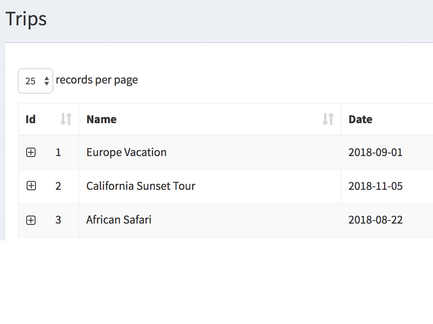Screen dimensions: 433x324
Task: Expand the California Sunset Tour row plus icon
Action: (31, 186)
